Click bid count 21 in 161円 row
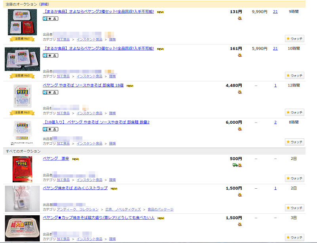This screenshot has width=317, height=243. [275, 48]
